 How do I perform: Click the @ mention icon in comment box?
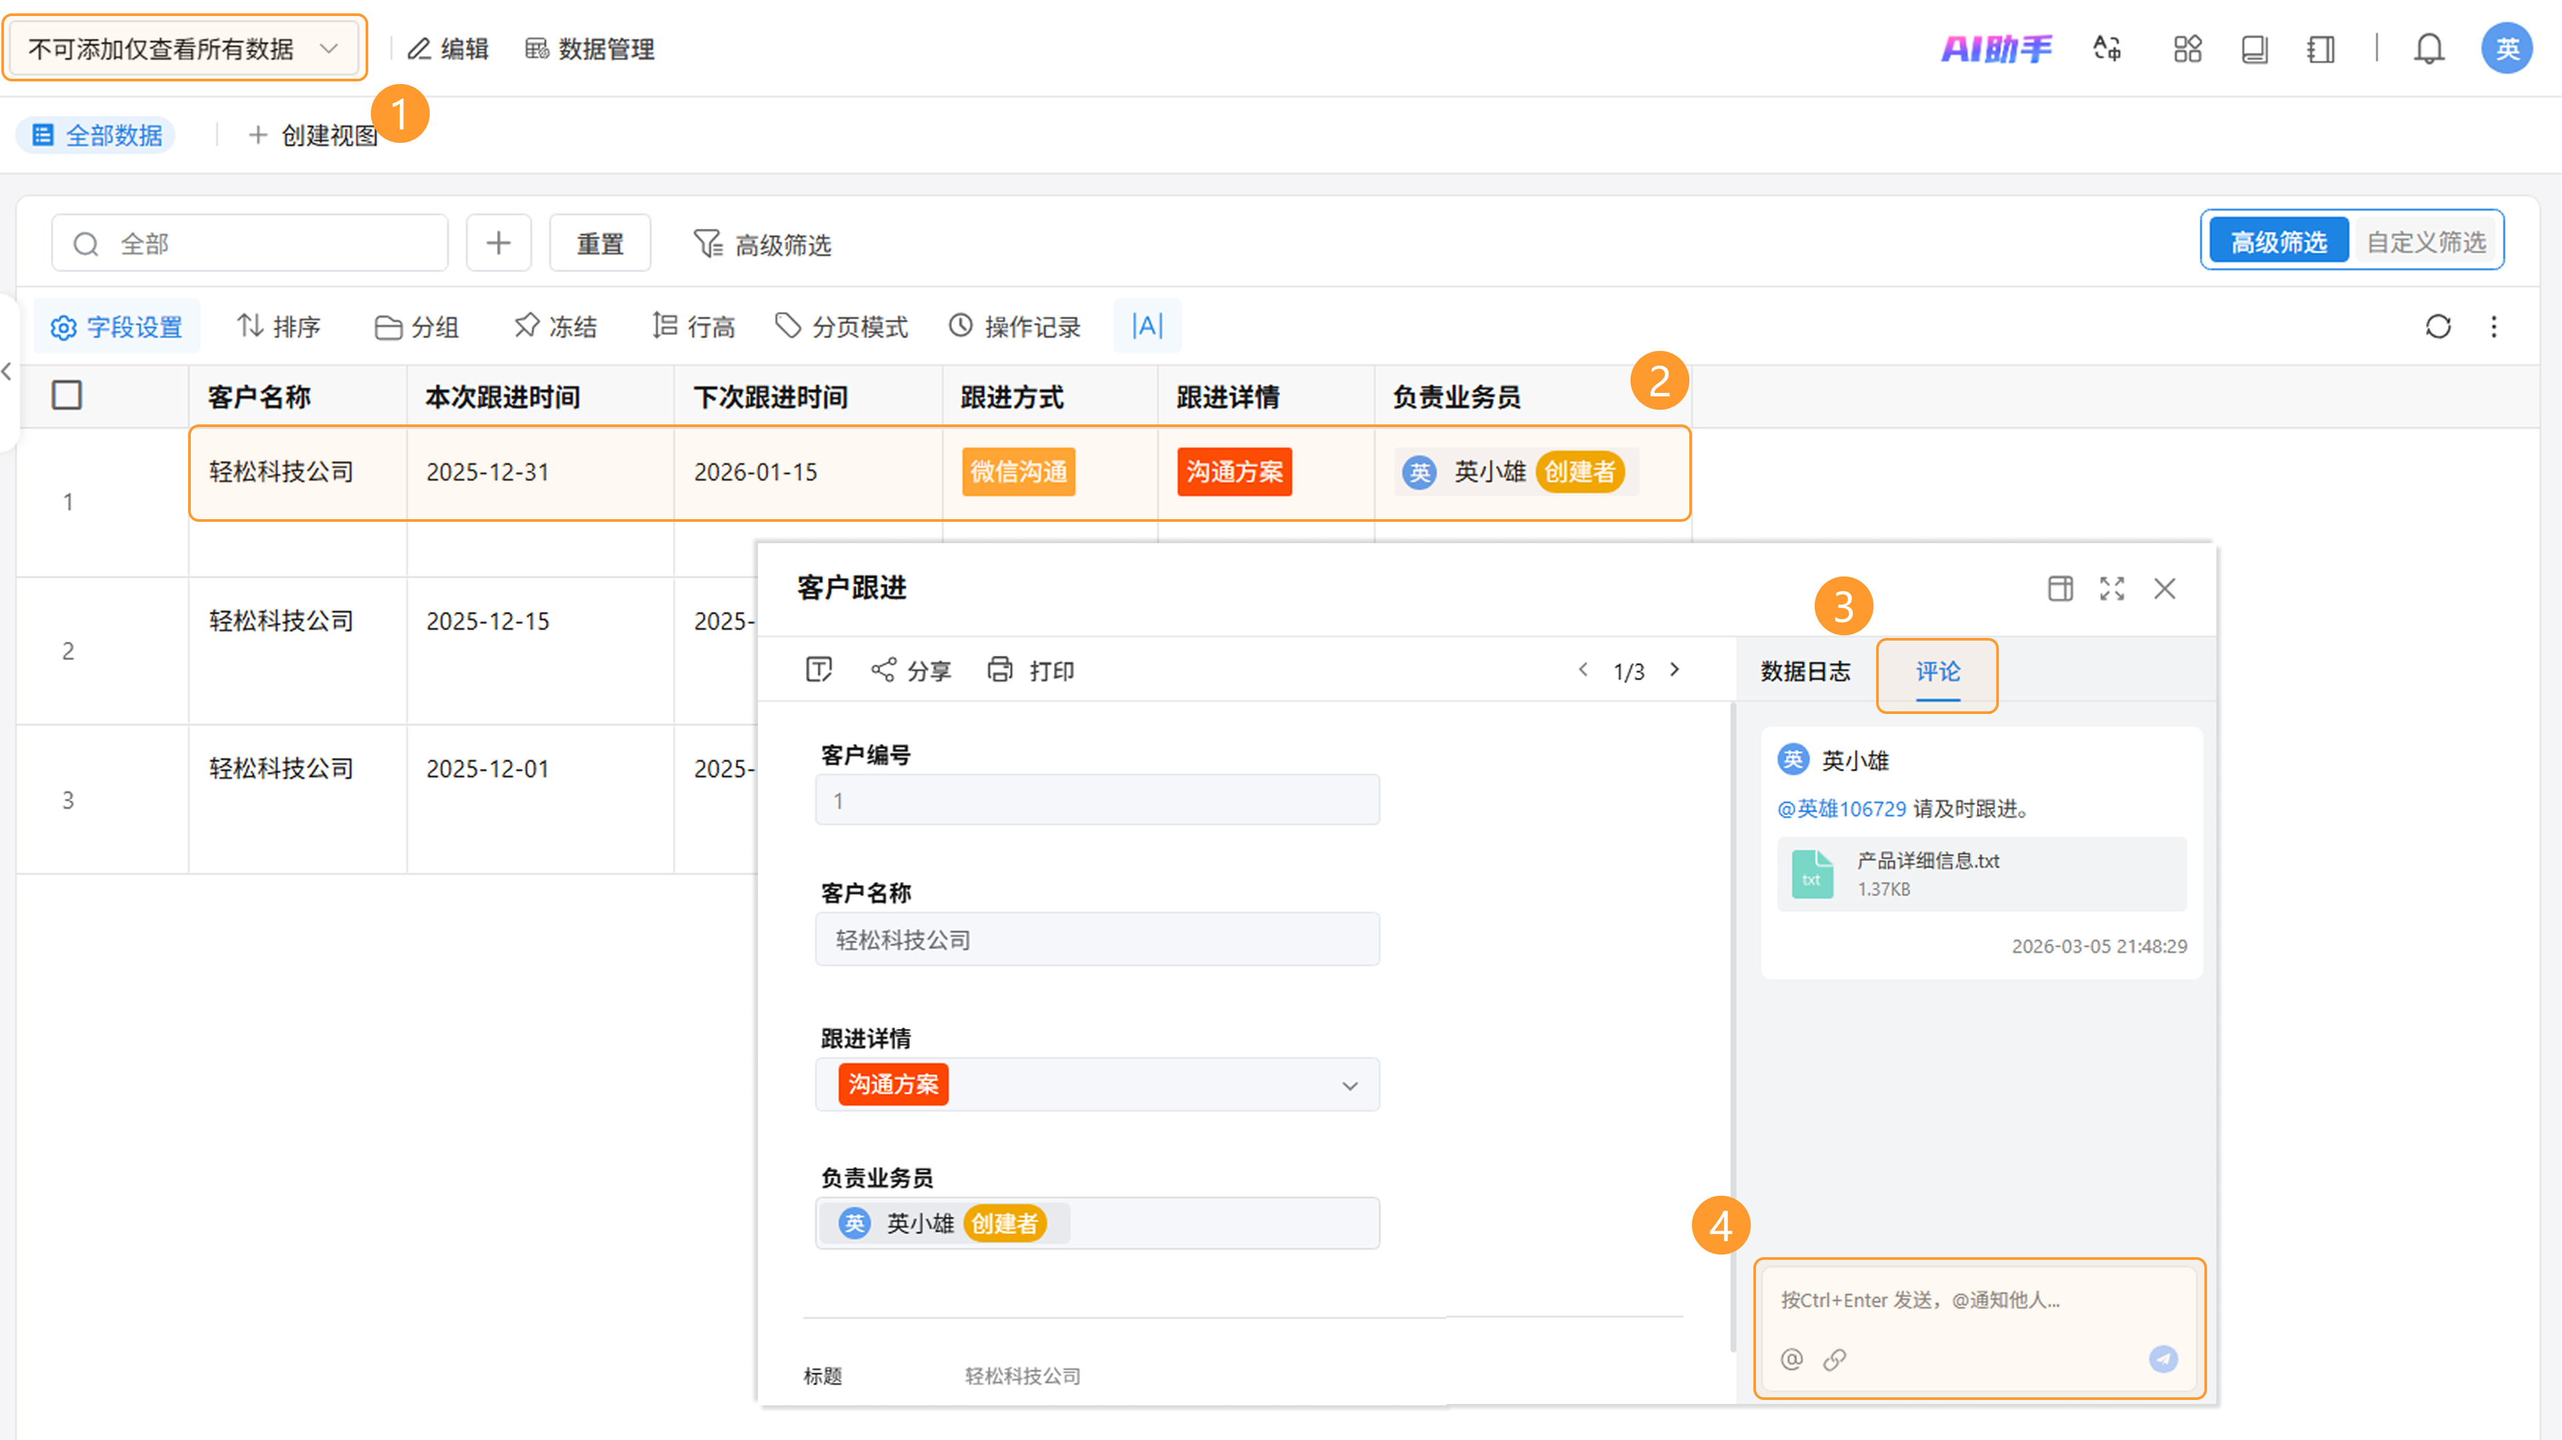pos(1791,1359)
